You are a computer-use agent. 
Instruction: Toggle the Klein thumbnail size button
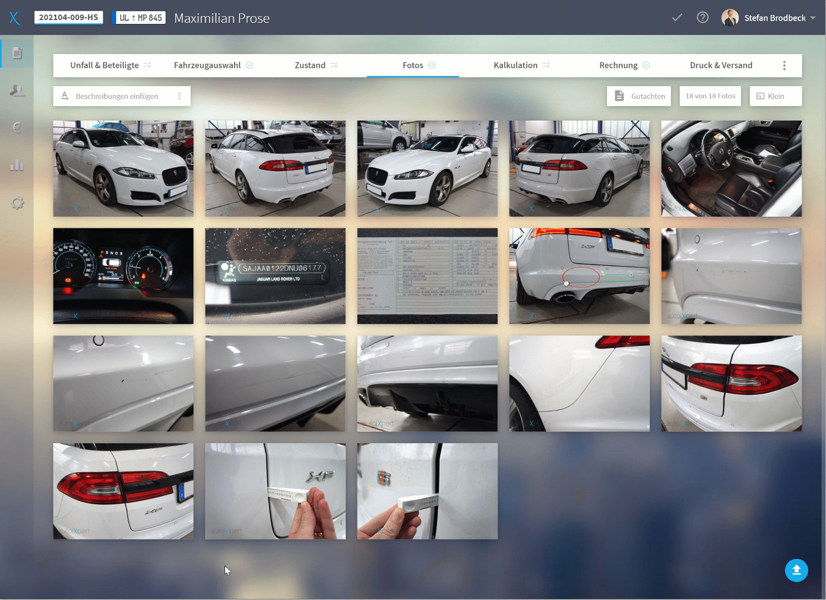coord(775,96)
